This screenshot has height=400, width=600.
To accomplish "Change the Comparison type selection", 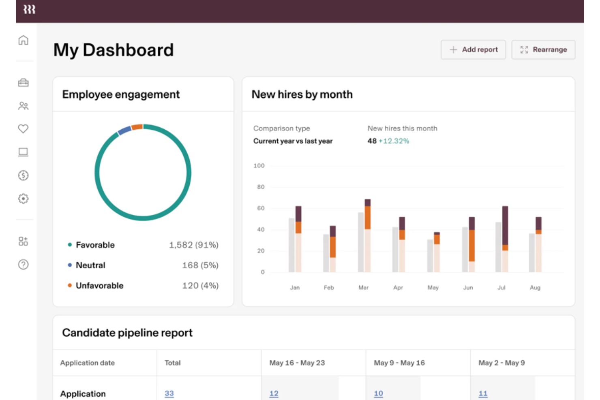I will [293, 141].
